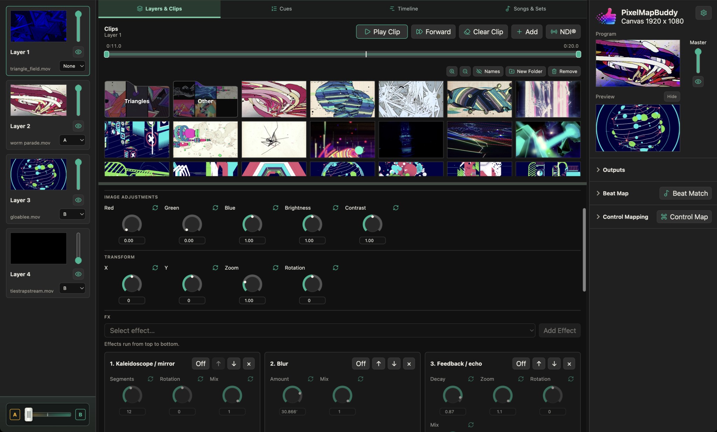Toggle Master output visibility eye
717x432 pixels.
coord(698,82)
